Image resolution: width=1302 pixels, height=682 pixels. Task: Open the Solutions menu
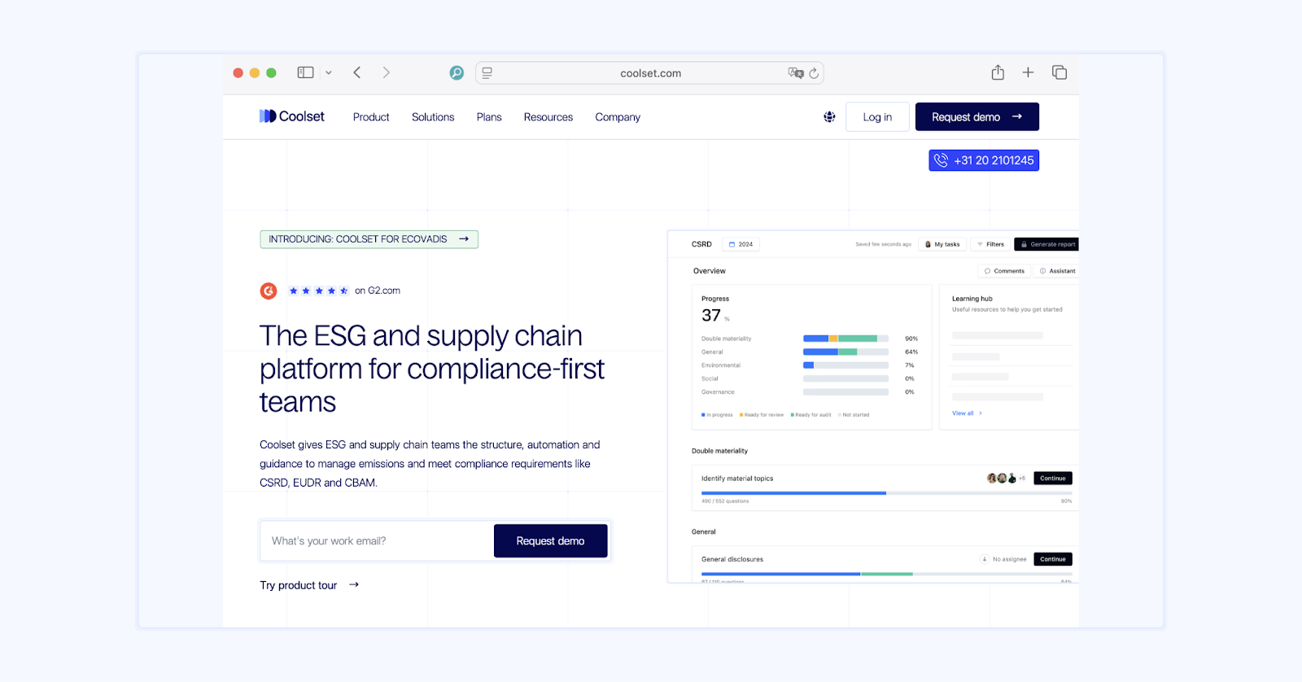[433, 117]
